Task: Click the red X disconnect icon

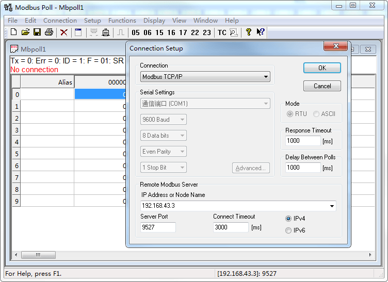Action: click(x=64, y=32)
